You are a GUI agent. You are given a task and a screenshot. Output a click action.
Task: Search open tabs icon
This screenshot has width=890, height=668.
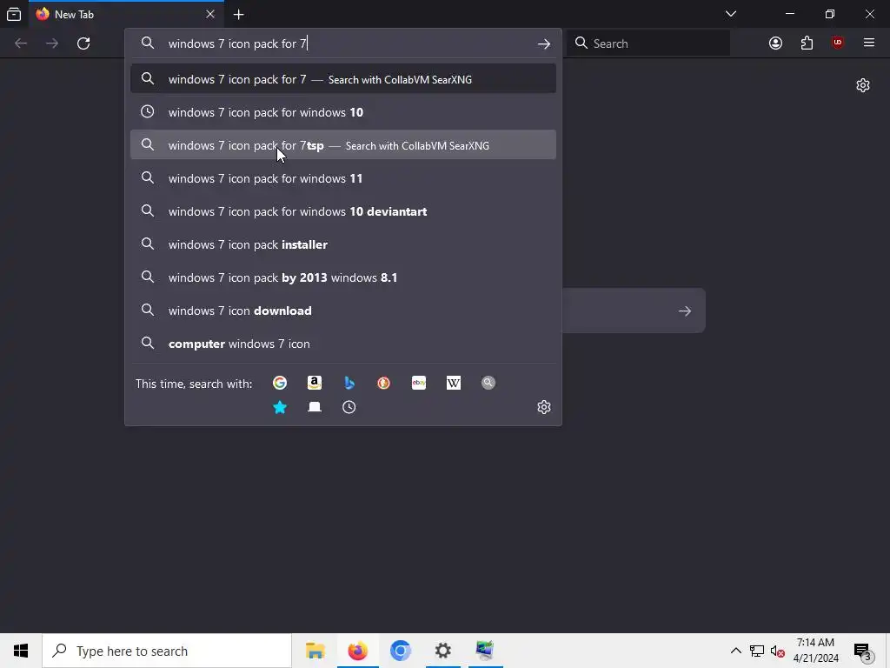[x=315, y=407]
